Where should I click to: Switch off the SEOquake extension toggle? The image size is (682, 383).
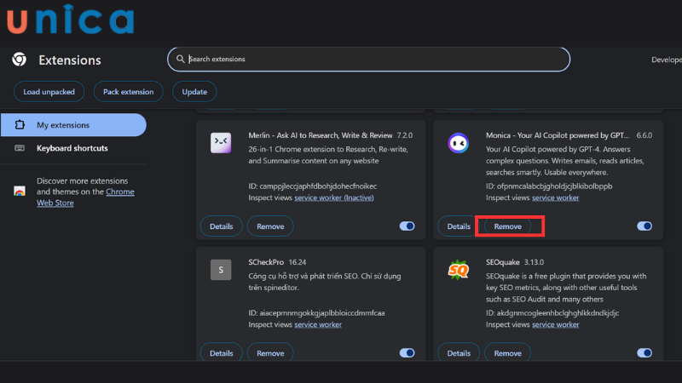click(x=644, y=353)
